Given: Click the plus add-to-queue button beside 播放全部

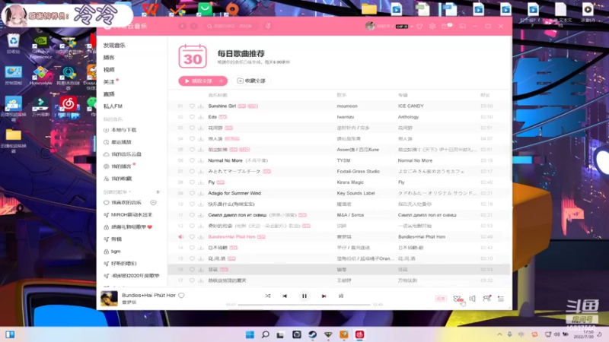Looking at the screenshot, I should [222, 81].
